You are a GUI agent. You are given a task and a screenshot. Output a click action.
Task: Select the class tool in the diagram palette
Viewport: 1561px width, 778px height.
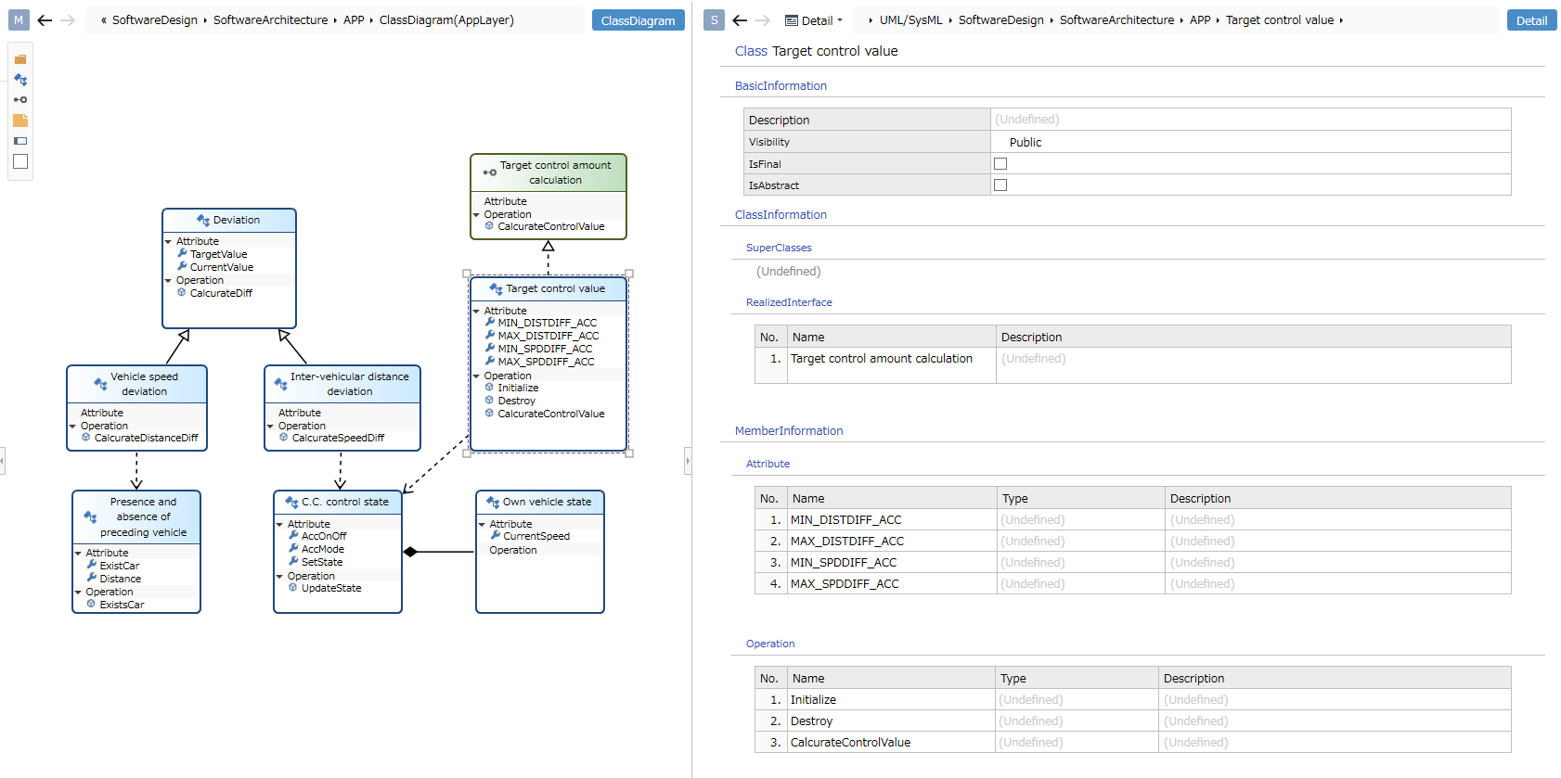click(20, 80)
